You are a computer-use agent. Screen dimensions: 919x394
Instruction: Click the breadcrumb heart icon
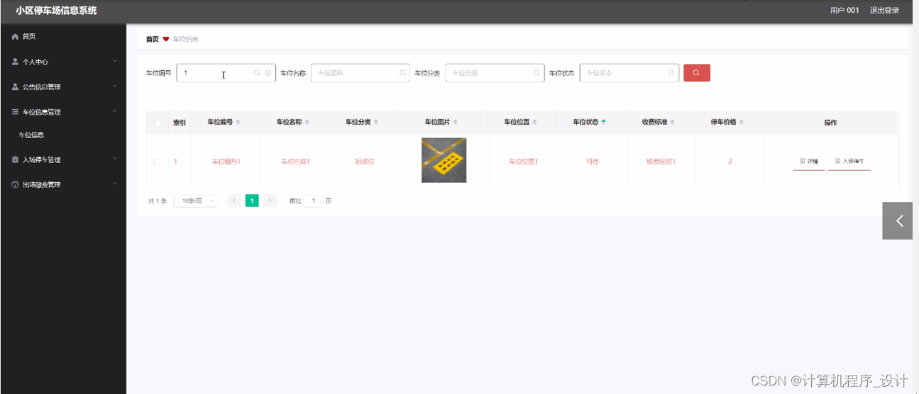[x=166, y=39]
